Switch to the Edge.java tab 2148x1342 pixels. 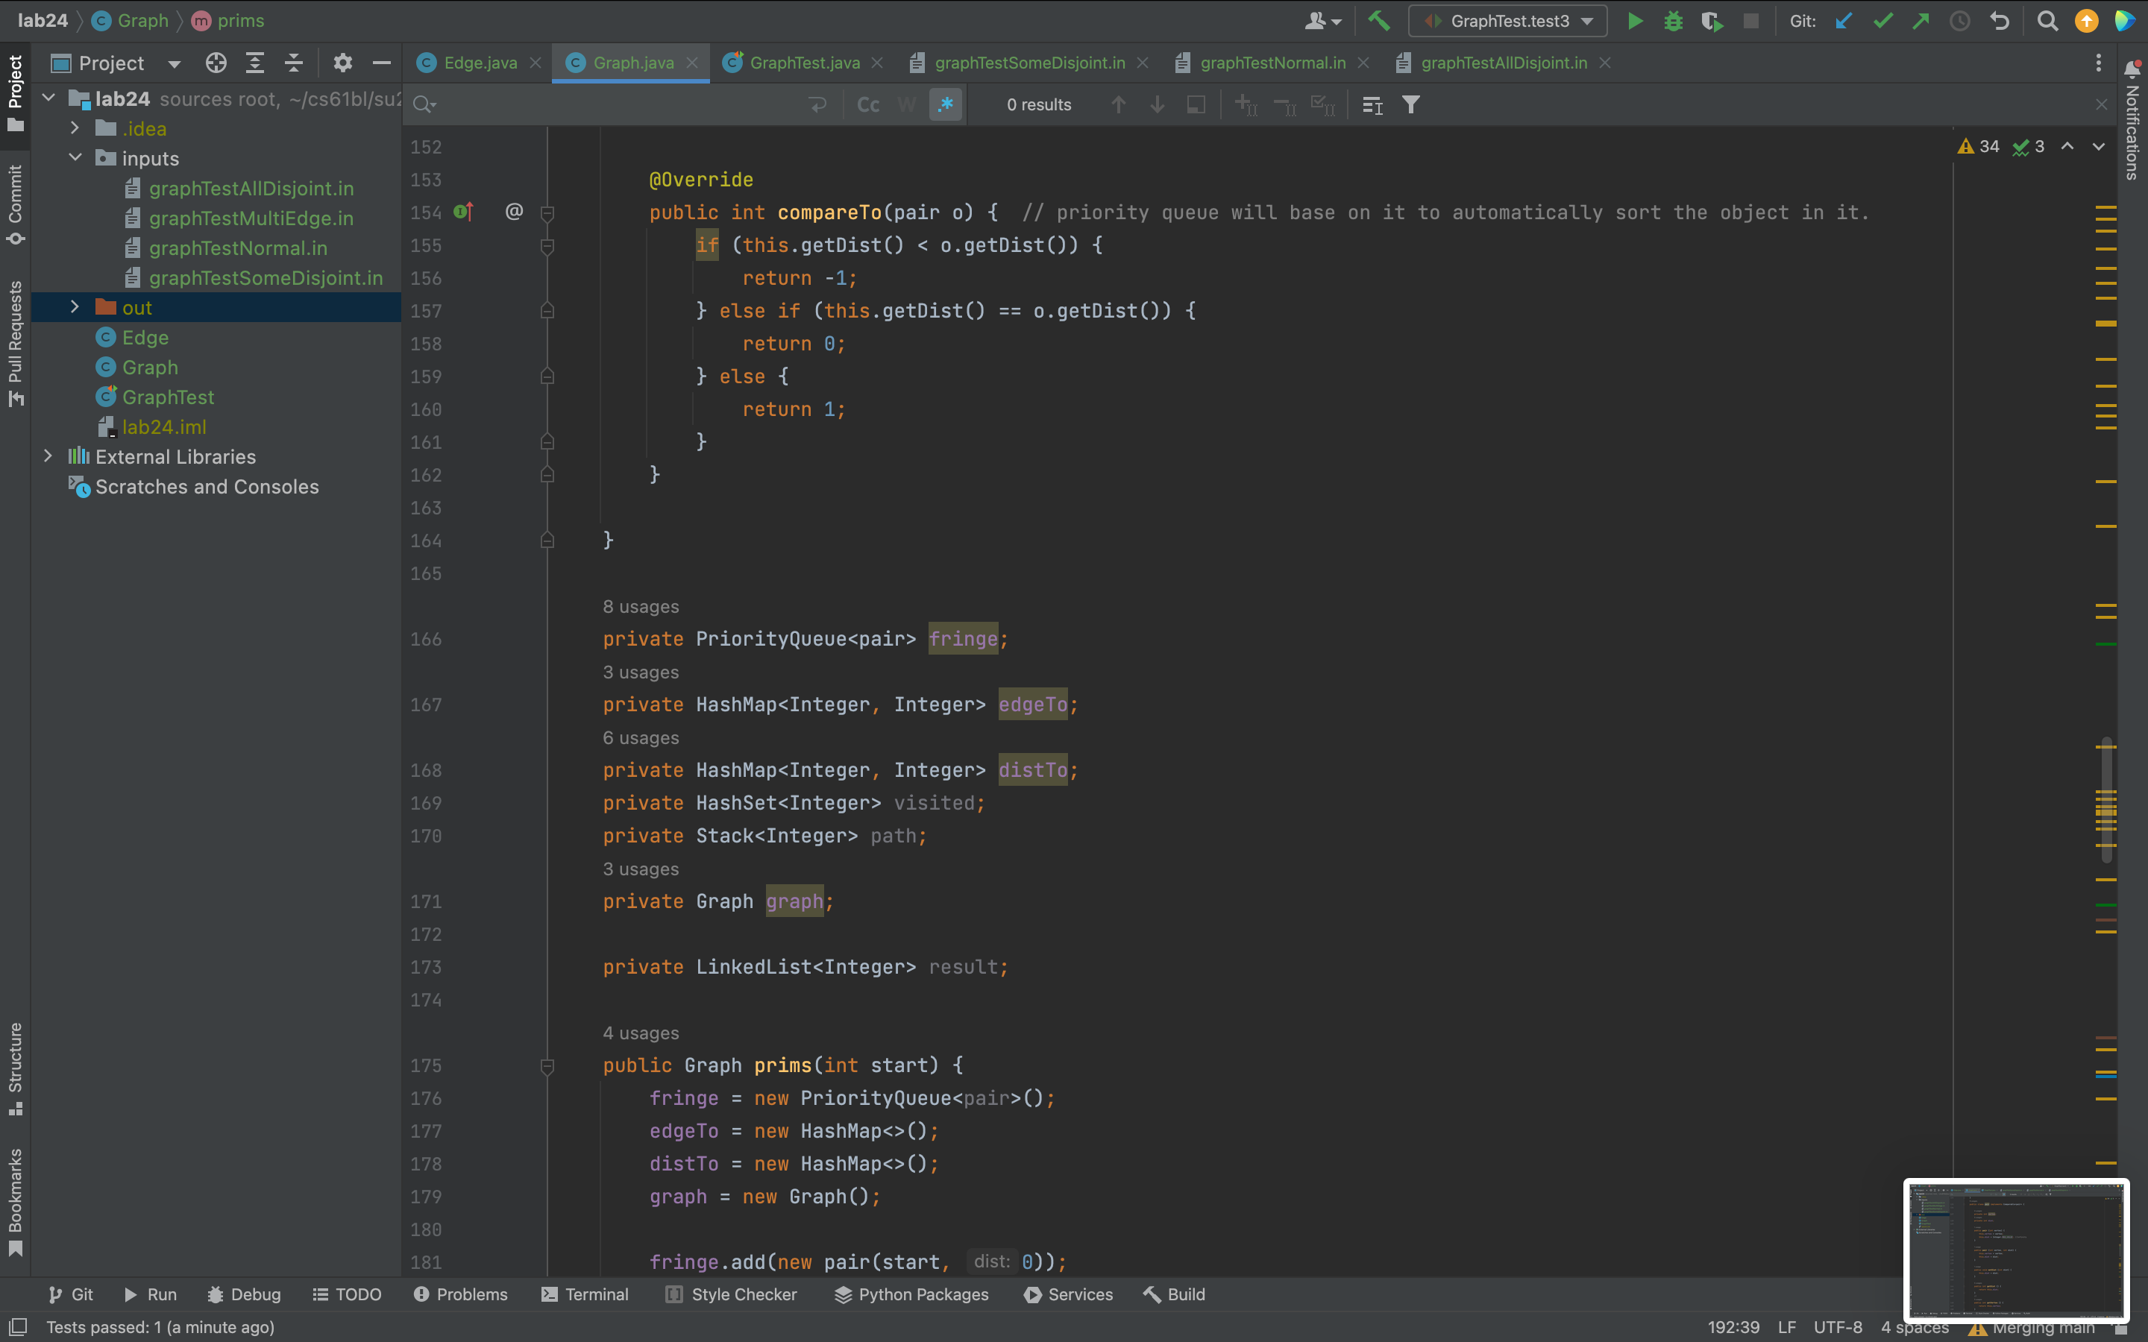click(x=480, y=63)
